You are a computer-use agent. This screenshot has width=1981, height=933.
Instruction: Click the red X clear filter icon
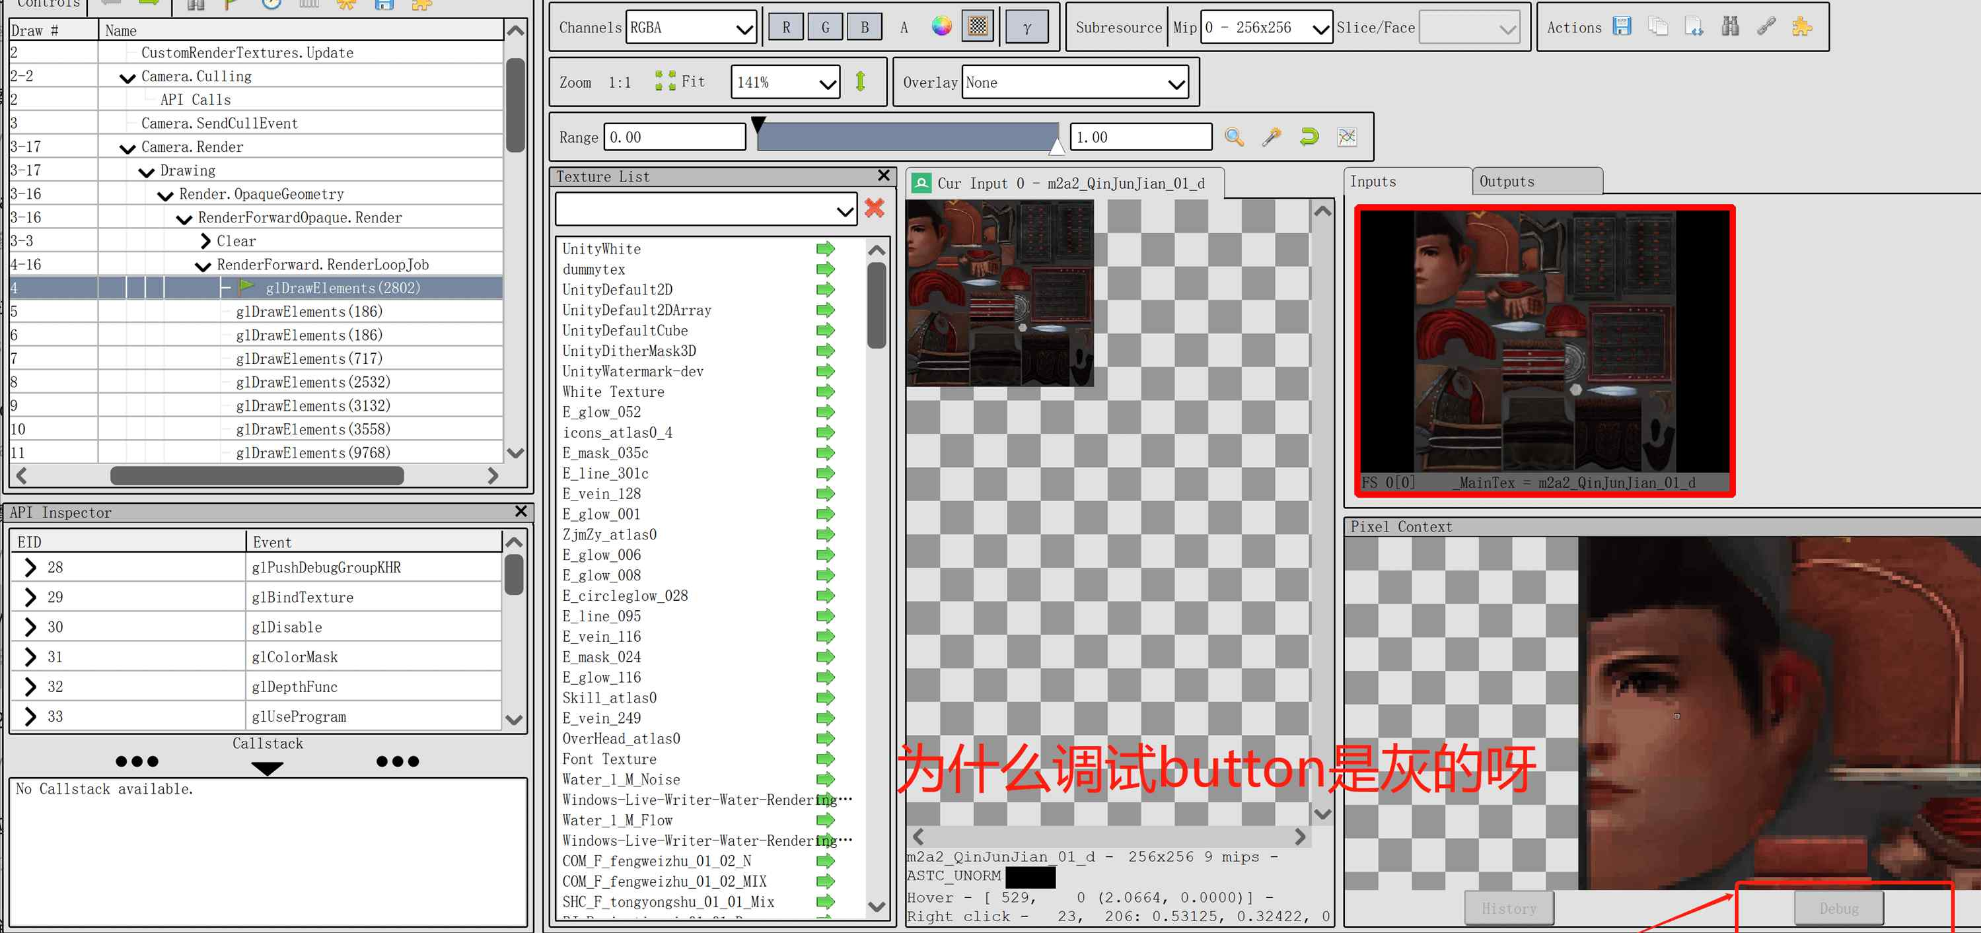click(875, 208)
